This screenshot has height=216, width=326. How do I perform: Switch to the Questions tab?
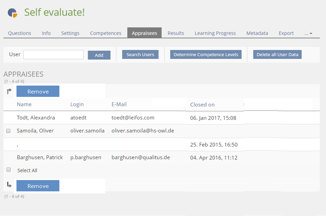click(20, 33)
